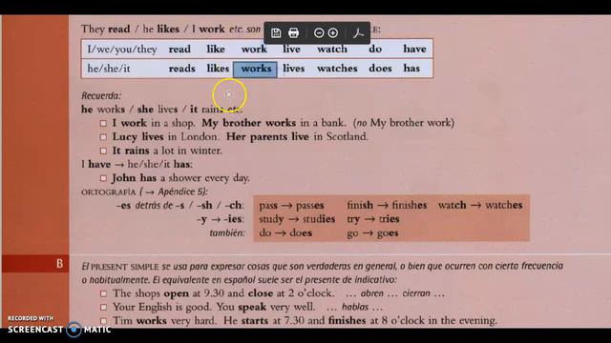This screenshot has width=611, height=343.
Task: Click 'pass → passes' in the spelling box
Action: (x=291, y=206)
